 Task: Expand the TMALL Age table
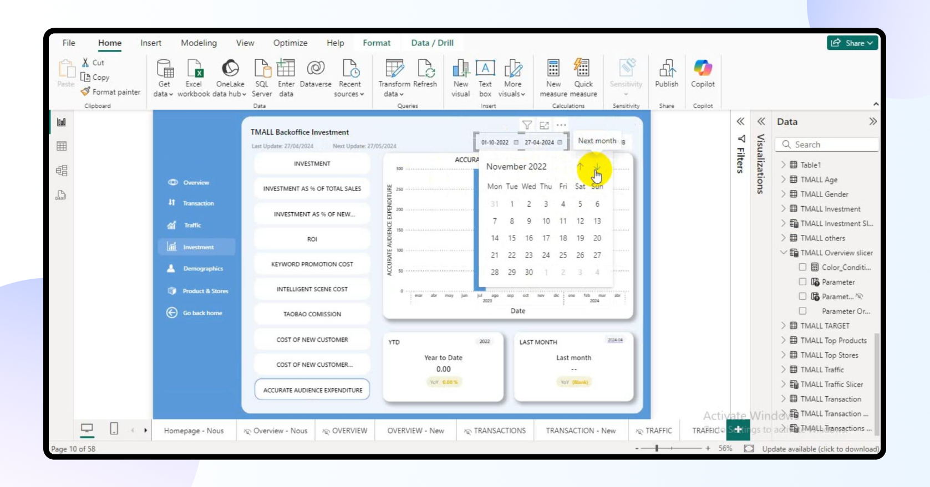[783, 180]
